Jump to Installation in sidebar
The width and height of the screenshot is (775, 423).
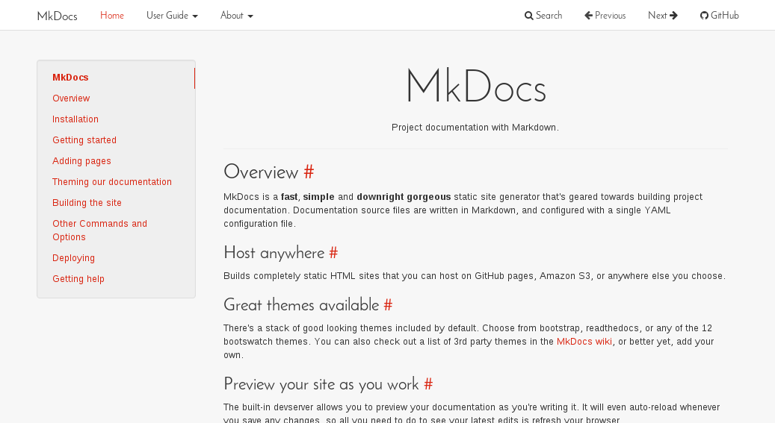[x=75, y=119]
